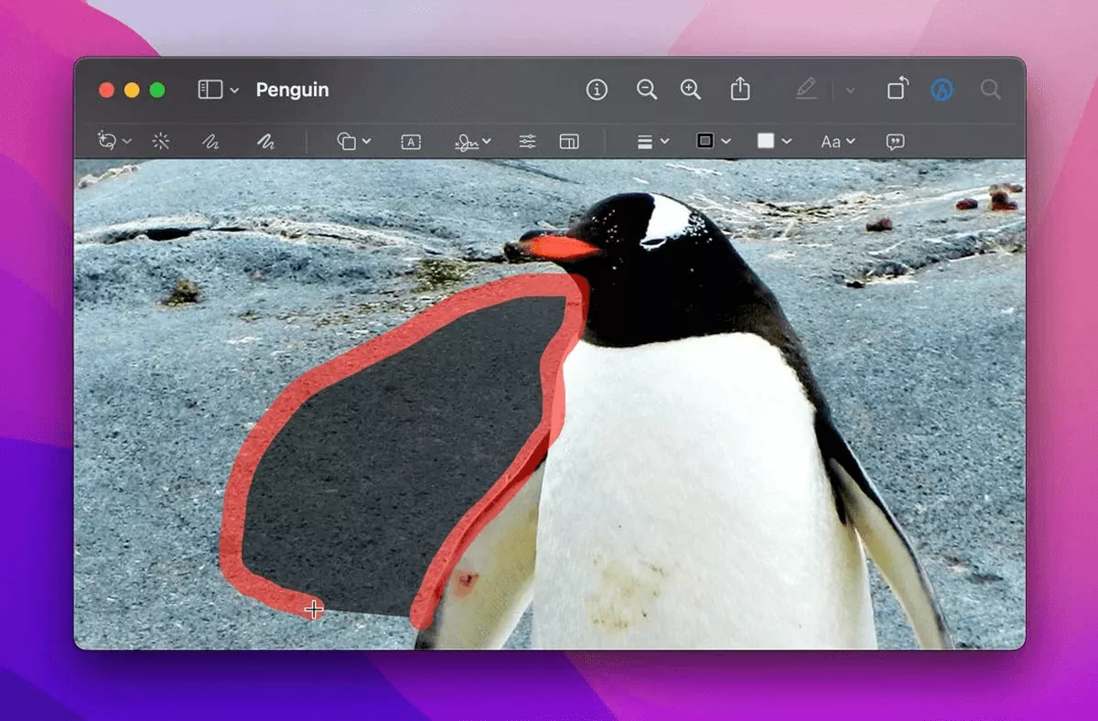The height and width of the screenshot is (721, 1098).
Task: Zoom in on the penguin image
Action: coord(691,90)
